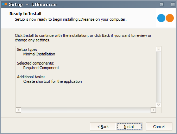Click the orange circle in header logo
The height and width of the screenshot is (134, 177).
pyautogui.click(x=170, y=18)
